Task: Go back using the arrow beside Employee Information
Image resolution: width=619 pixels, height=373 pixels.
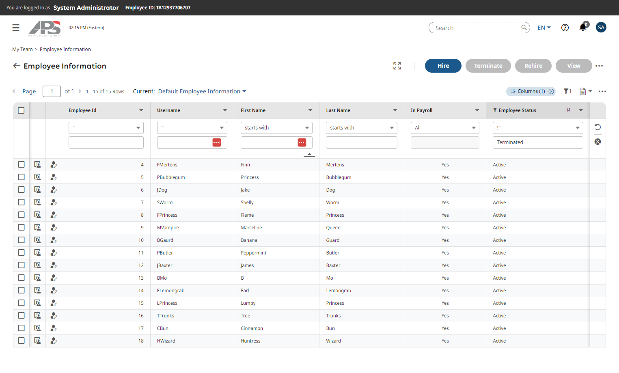Action: click(x=17, y=66)
